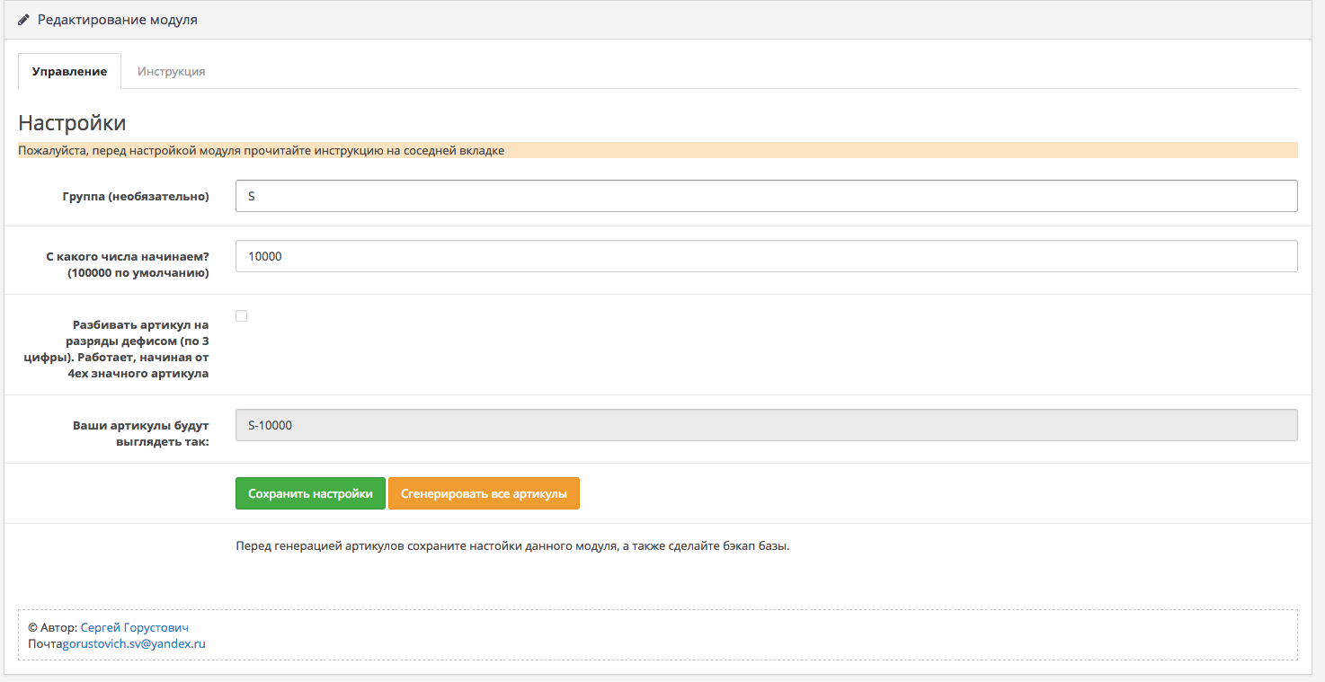1325x682 pixels.
Task: Open the "Инструкция" tab
Action: 171,71
